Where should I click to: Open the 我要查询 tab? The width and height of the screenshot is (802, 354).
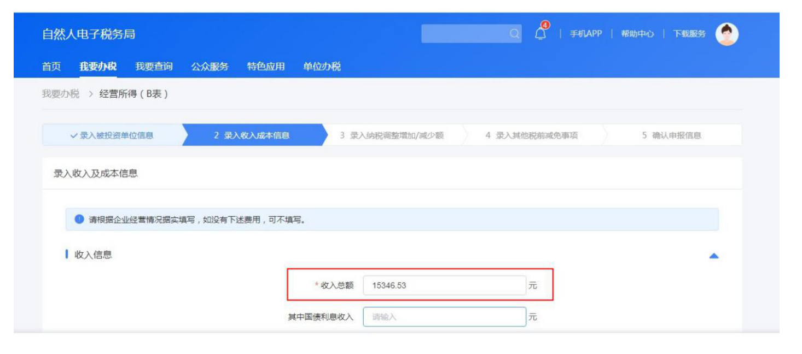[154, 67]
